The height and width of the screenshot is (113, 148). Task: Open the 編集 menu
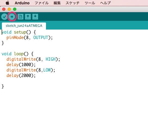[x=57, y=3]
